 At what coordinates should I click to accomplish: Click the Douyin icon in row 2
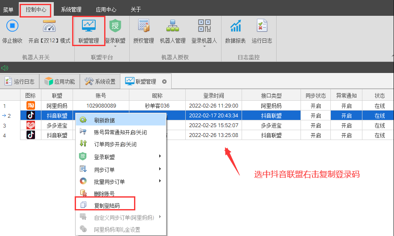click(x=31, y=115)
